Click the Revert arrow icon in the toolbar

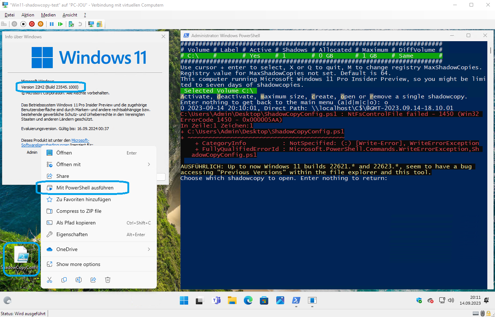pos(80,24)
